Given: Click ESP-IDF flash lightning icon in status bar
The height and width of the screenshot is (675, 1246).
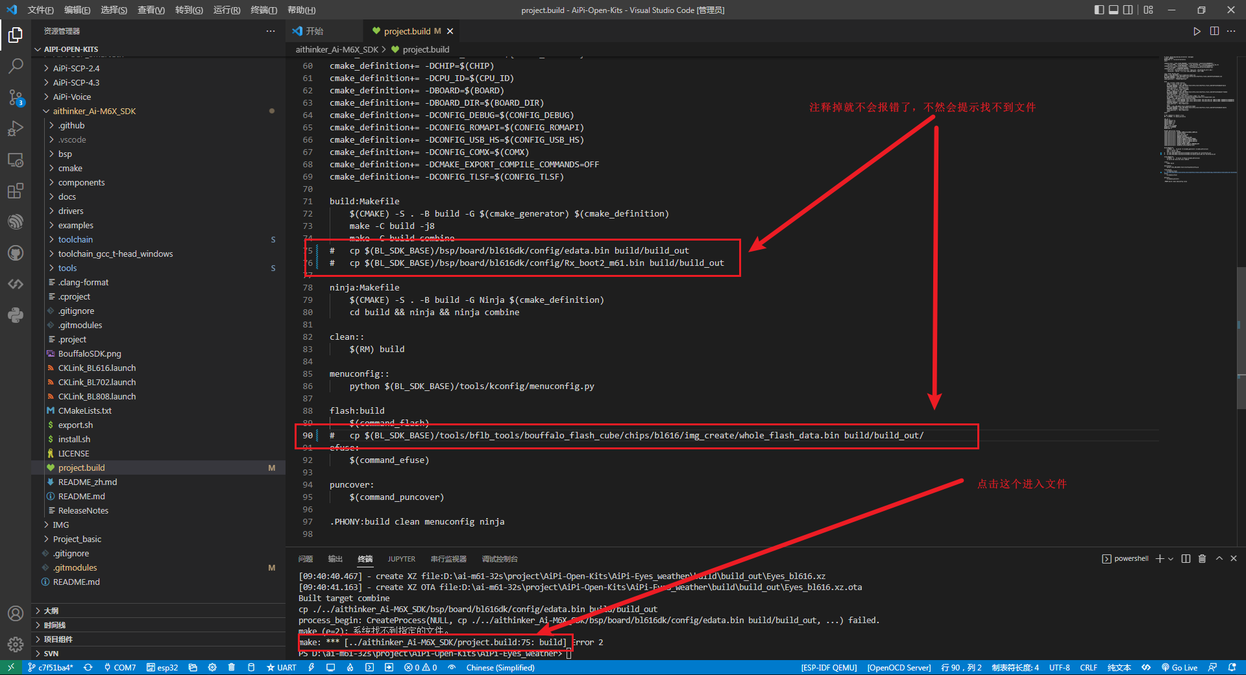Looking at the screenshot, I should [x=311, y=667].
